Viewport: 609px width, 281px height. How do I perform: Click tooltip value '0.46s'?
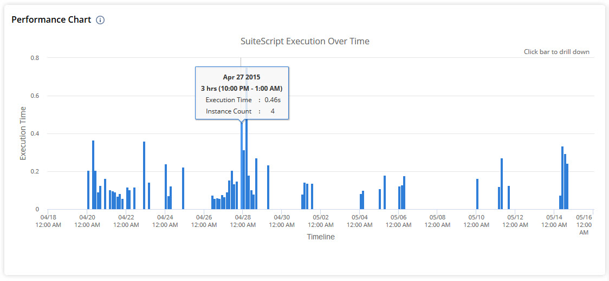pyautogui.click(x=273, y=100)
